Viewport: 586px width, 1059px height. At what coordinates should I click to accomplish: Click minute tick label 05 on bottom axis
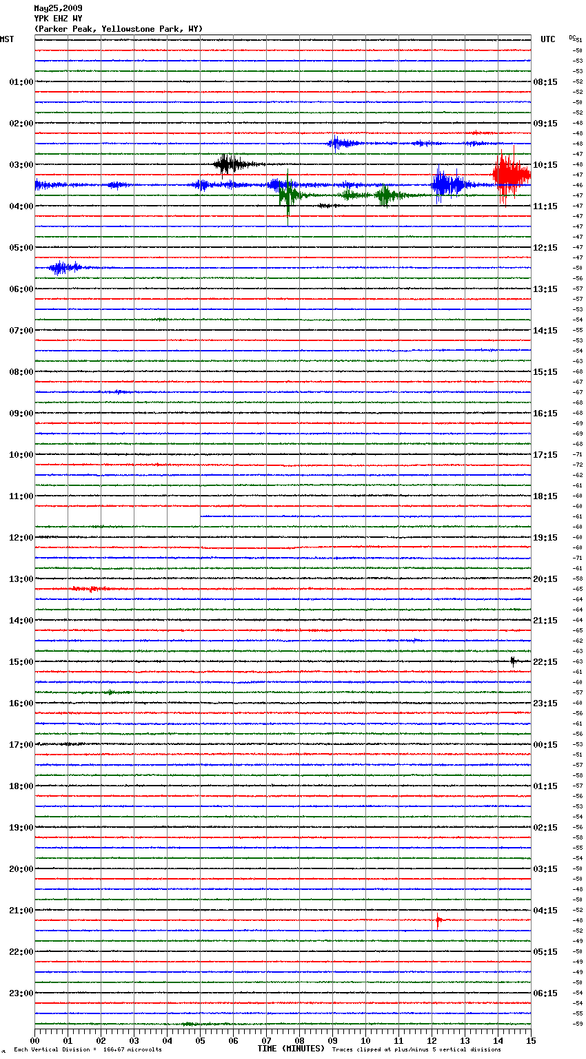click(200, 1040)
